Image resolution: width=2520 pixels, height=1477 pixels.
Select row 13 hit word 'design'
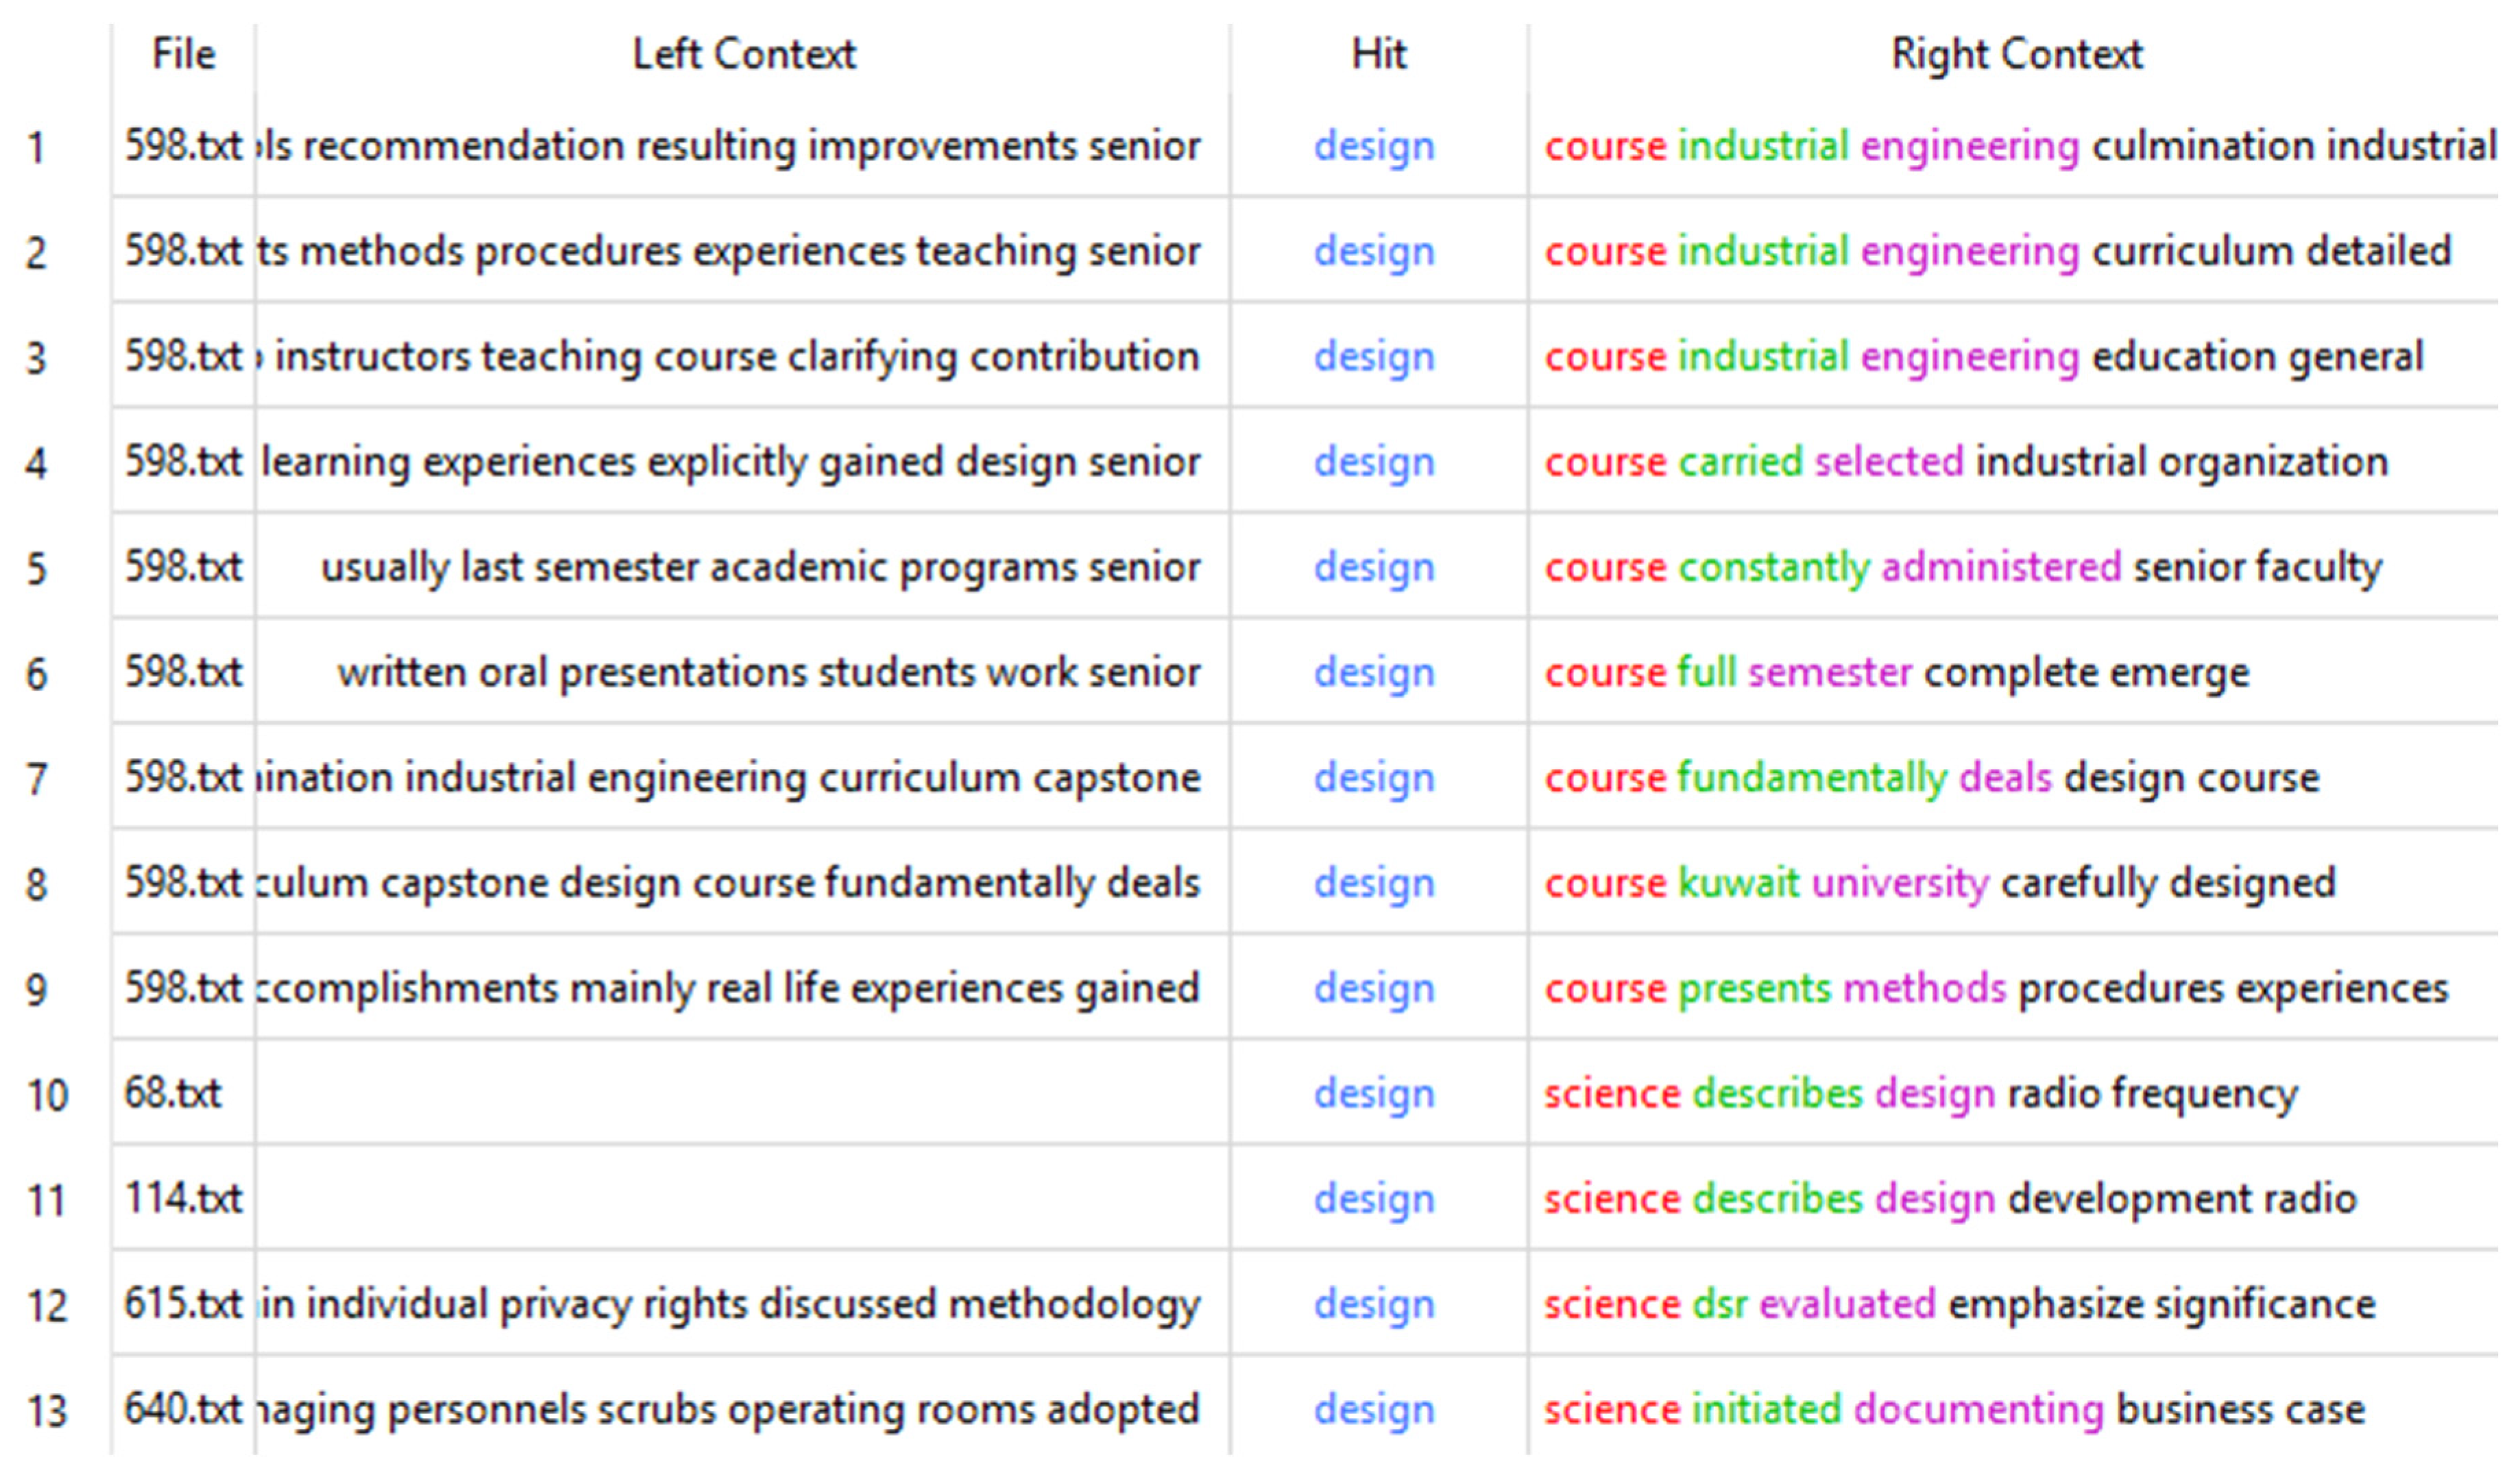tap(1374, 1410)
